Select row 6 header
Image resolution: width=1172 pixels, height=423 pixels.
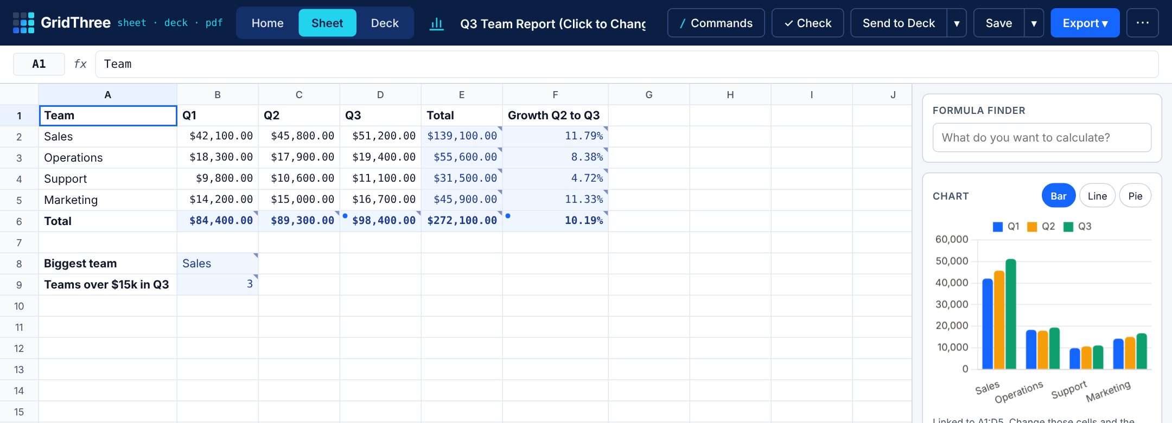[19, 221]
